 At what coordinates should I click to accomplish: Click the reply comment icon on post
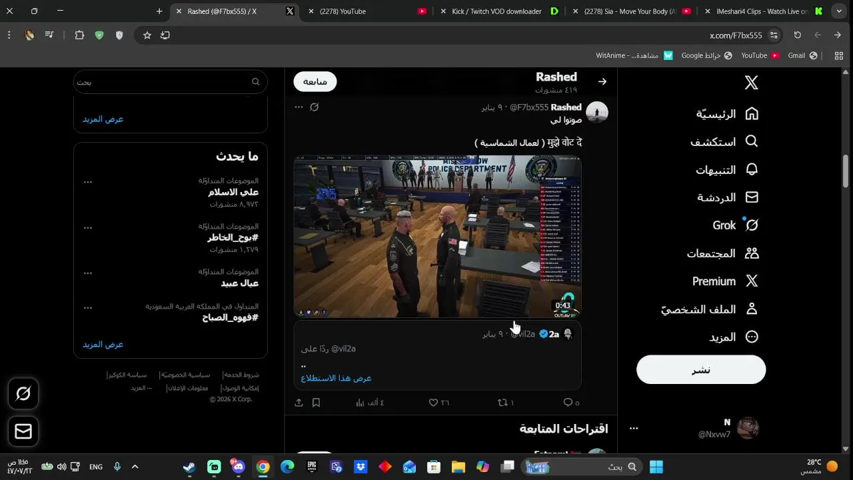568,403
